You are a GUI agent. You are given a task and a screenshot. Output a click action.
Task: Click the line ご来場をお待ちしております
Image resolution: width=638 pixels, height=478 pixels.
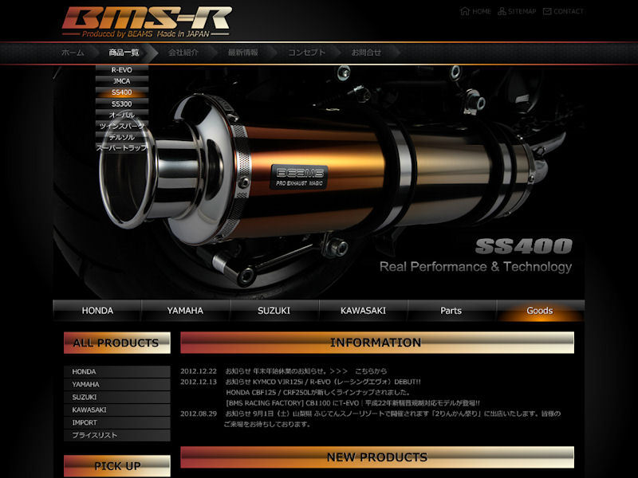[267, 425]
